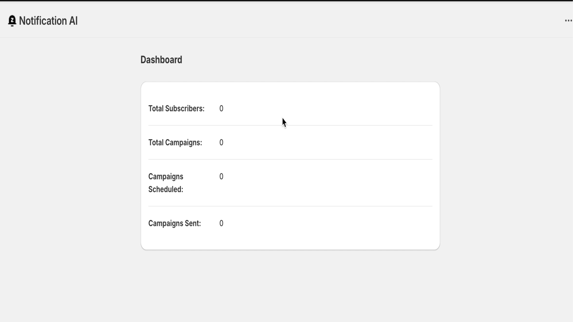
Task: Click the Campaigns Sent row
Action: pyautogui.click(x=290, y=223)
